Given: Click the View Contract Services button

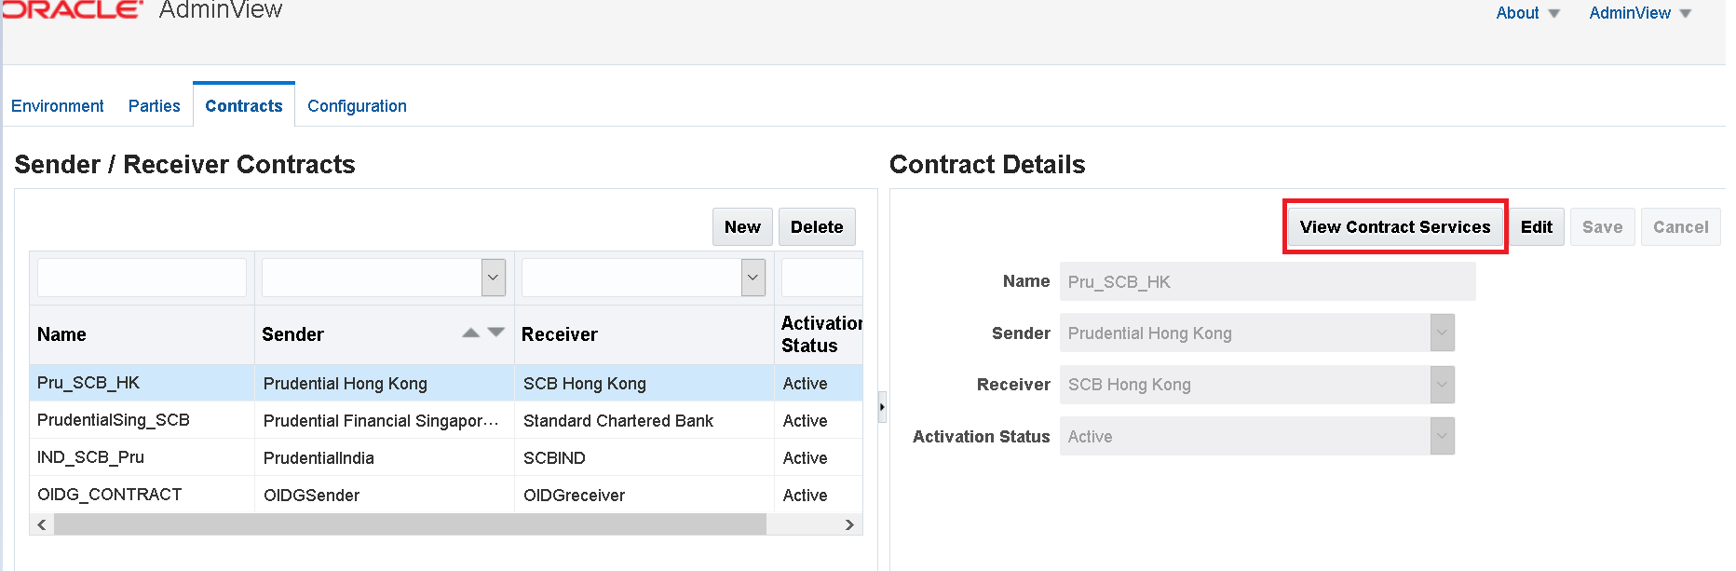Looking at the screenshot, I should (1394, 226).
